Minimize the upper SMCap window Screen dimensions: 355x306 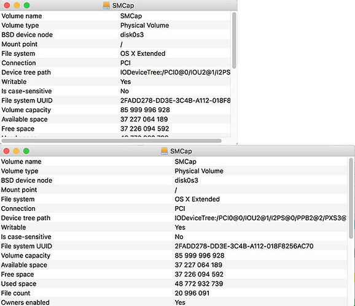click(17, 6)
